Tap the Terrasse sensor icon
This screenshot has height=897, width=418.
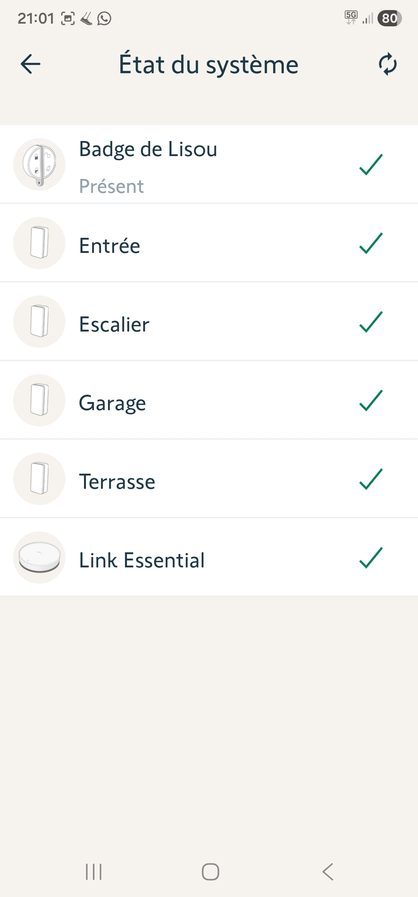click(39, 479)
